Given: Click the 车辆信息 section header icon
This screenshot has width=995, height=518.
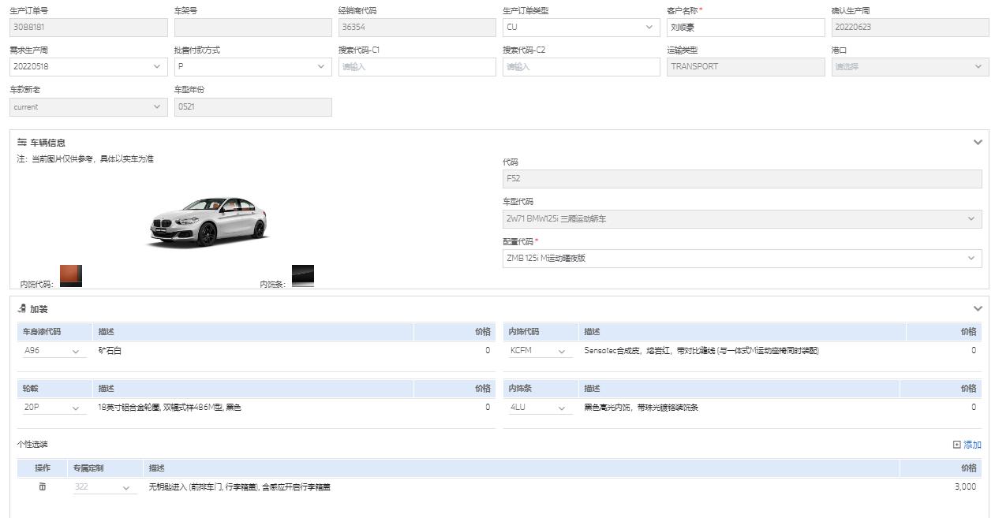Looking at the screenshot, I should pyautogui.click(x=22, y=142).
